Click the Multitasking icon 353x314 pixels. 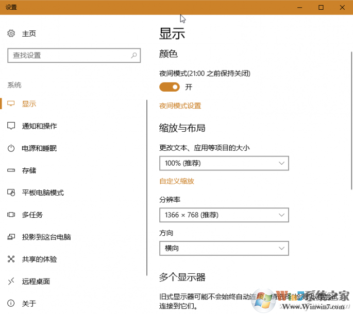click(11, 215)
